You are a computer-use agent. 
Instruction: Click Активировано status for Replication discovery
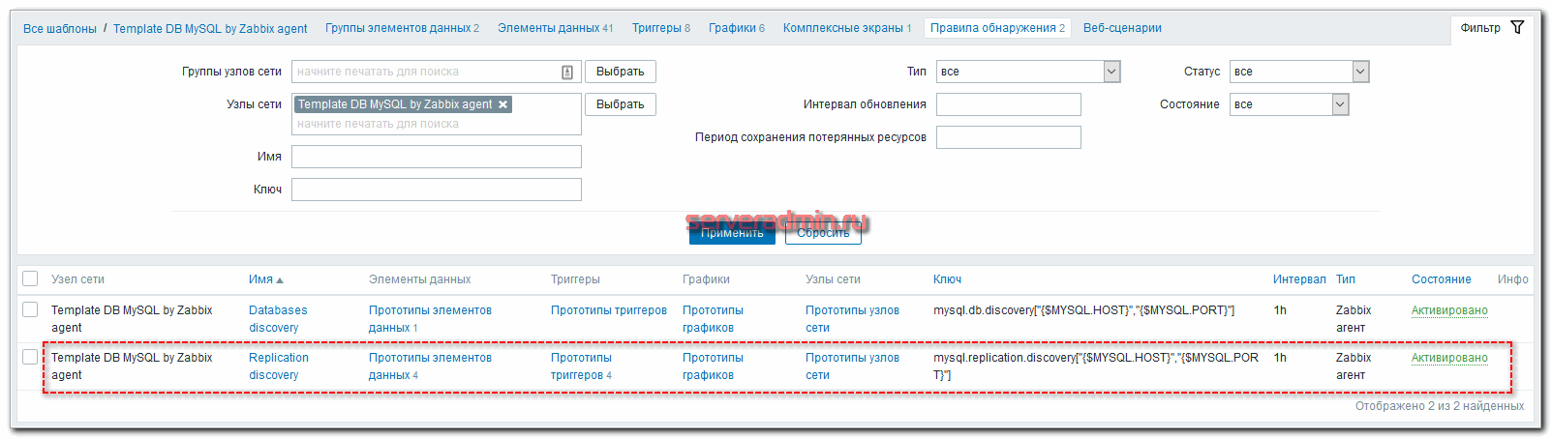pos(1448,358)
